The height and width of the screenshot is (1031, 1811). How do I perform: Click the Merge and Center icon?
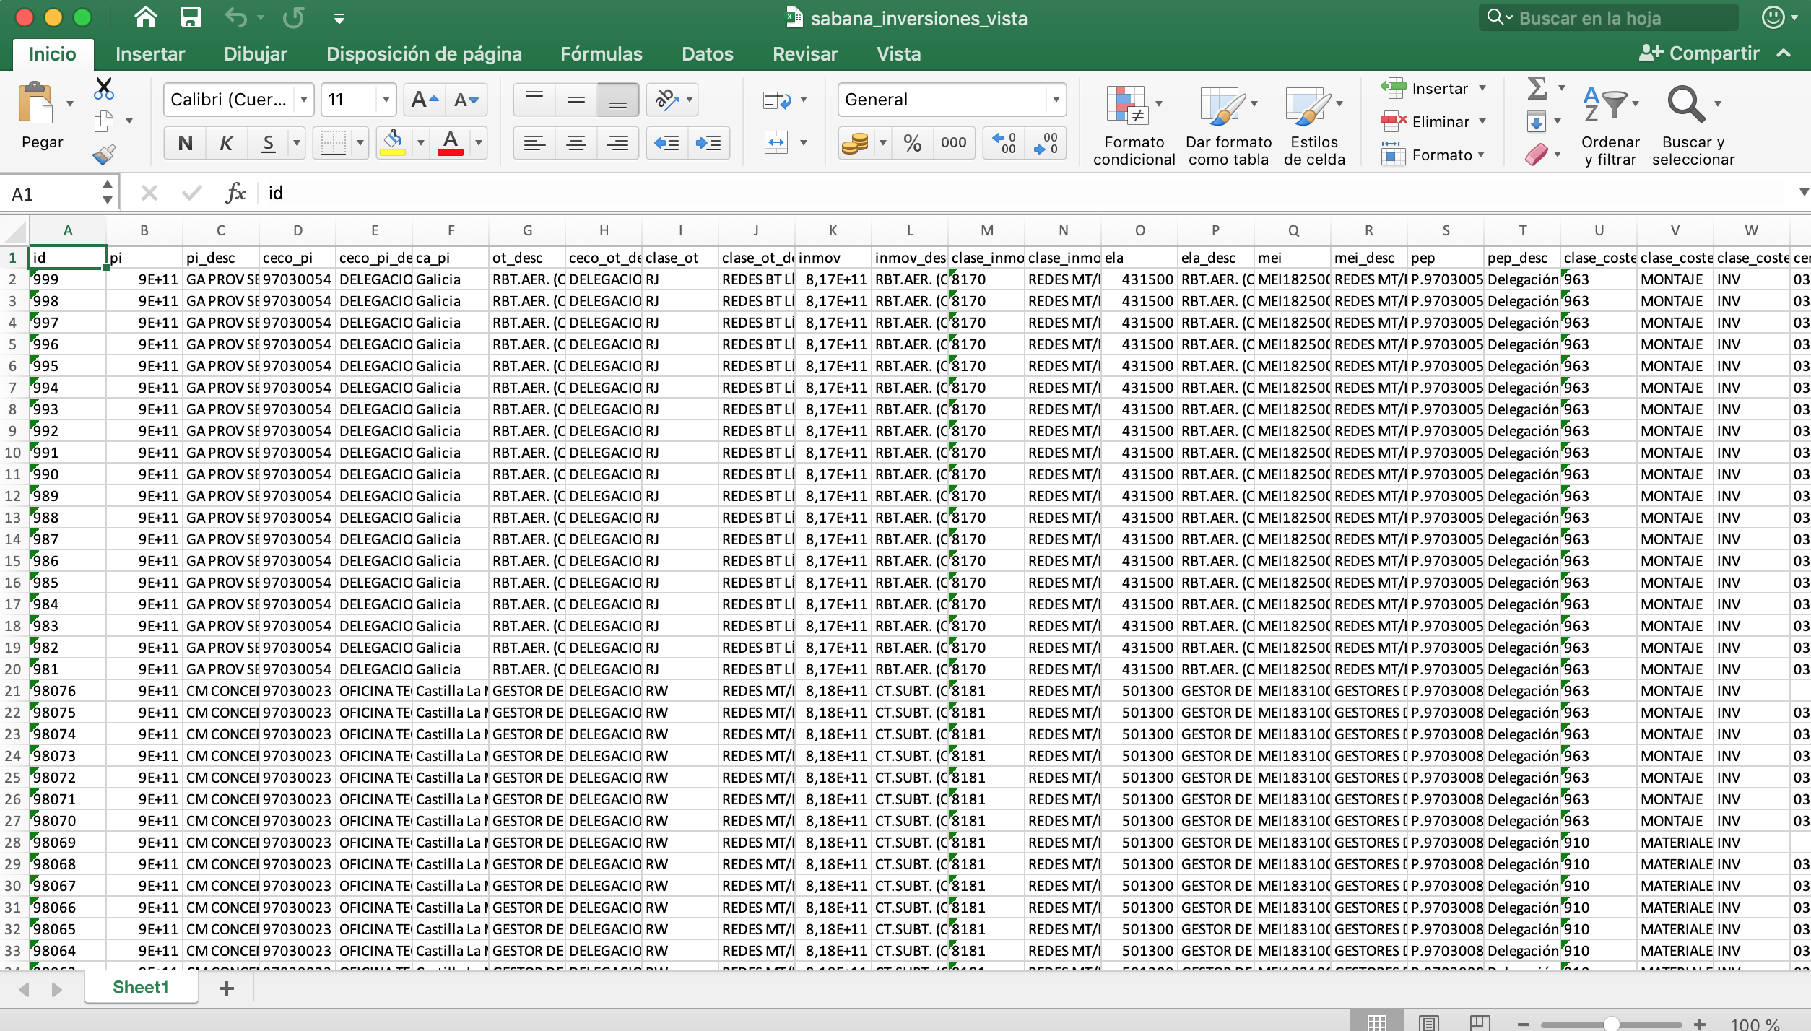776,142
